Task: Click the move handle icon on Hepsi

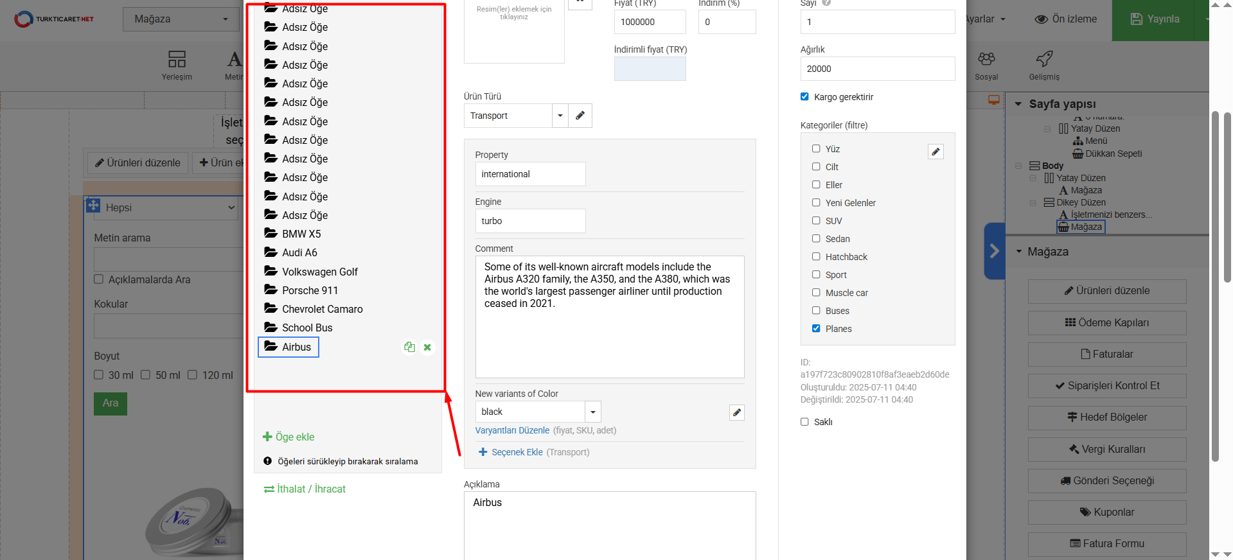Action: tap(93, 205)
